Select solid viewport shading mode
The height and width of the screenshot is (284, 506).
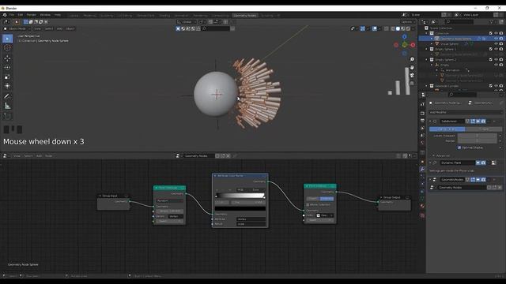pos(398,28)
